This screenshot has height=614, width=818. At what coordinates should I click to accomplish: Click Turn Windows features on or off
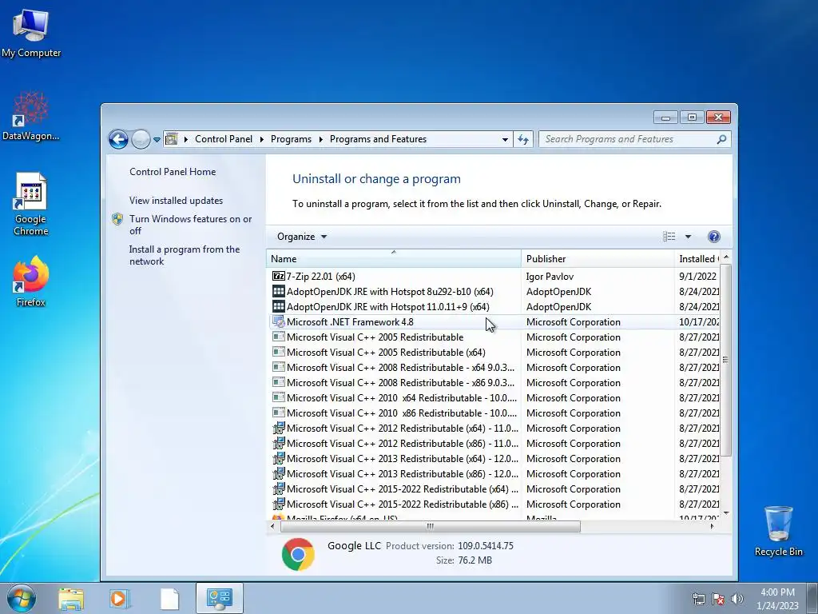[x=190, y=225]
